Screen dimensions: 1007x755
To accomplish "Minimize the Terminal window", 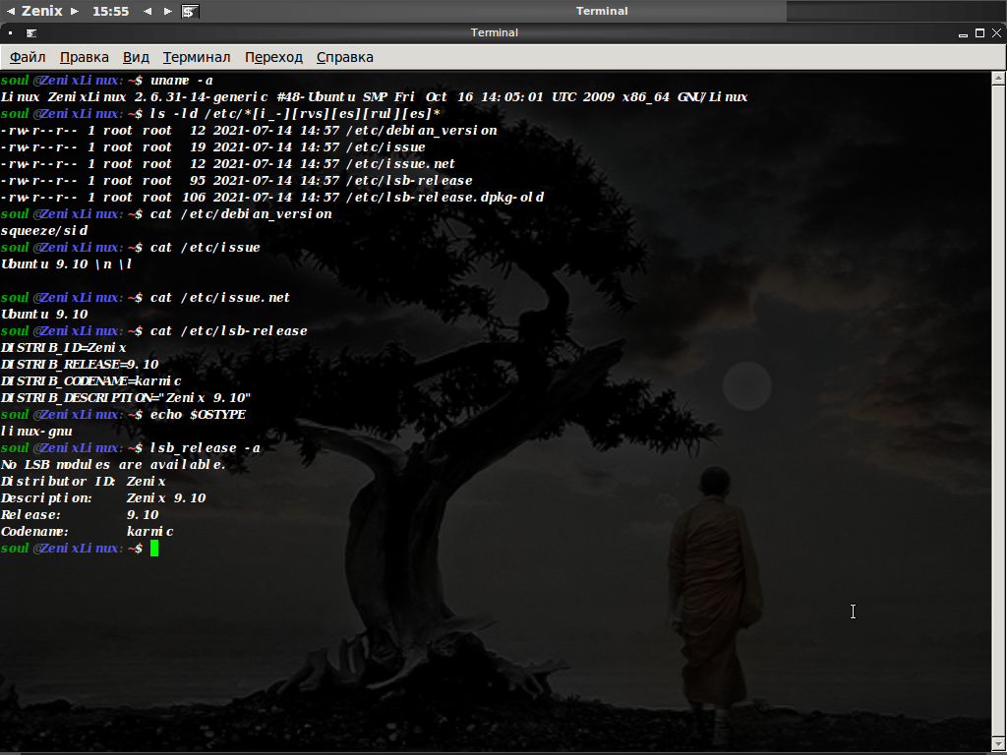I will (x=963, y=33).
